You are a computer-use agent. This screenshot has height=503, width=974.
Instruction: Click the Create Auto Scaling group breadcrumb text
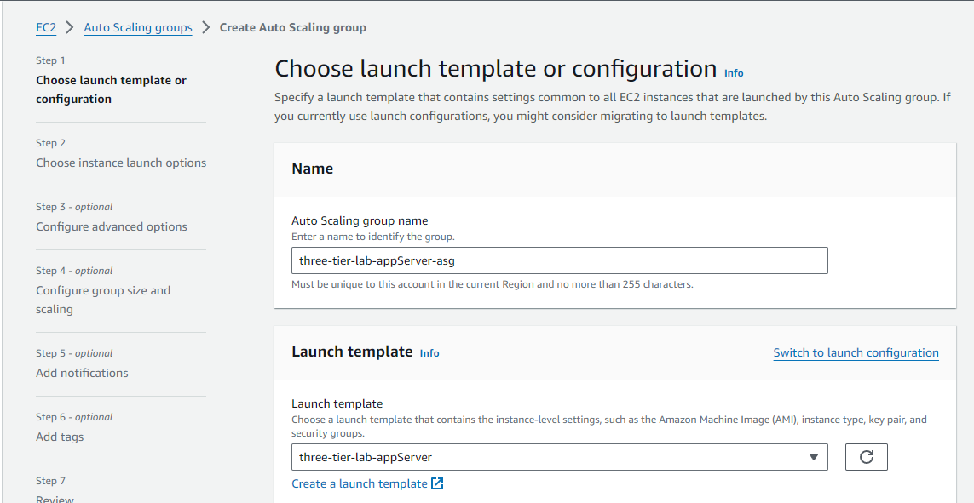(x=292, y=27)
